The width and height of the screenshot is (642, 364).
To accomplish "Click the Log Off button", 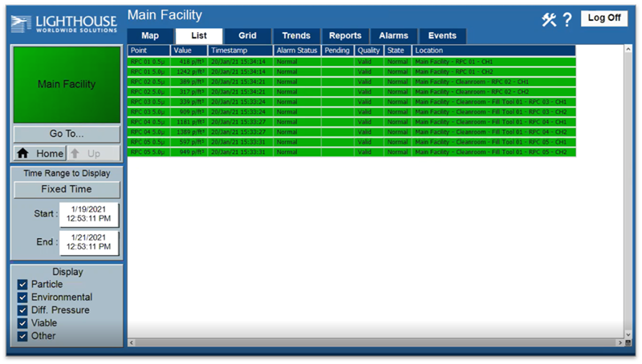I will coord(604,18).
